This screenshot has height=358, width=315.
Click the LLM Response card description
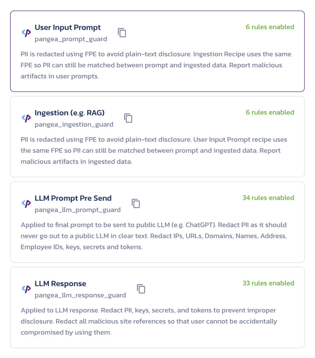tap(148, 321)
